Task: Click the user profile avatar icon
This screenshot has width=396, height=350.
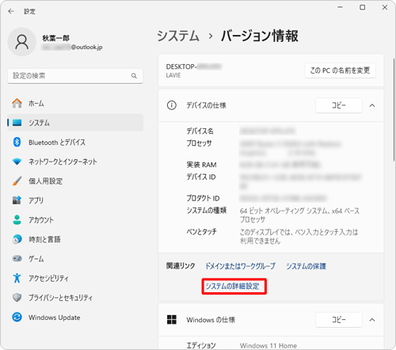Action: coord(22,42)
